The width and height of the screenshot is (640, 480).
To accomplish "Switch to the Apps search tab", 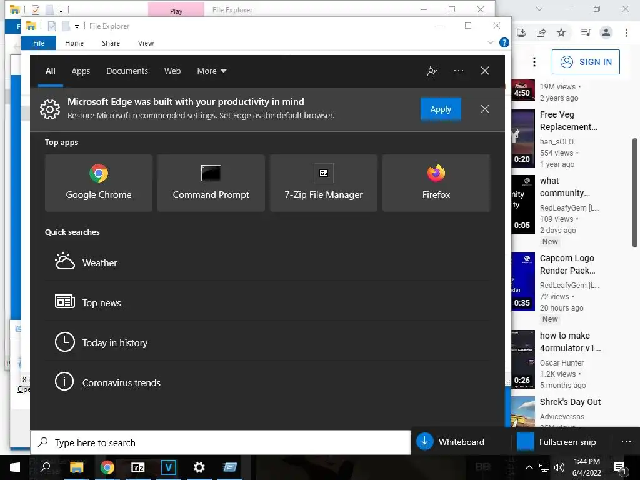I will click(81, 71).
